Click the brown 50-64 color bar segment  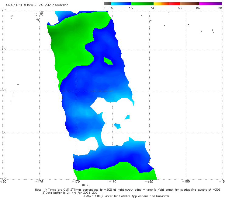[x=189, y=4]
